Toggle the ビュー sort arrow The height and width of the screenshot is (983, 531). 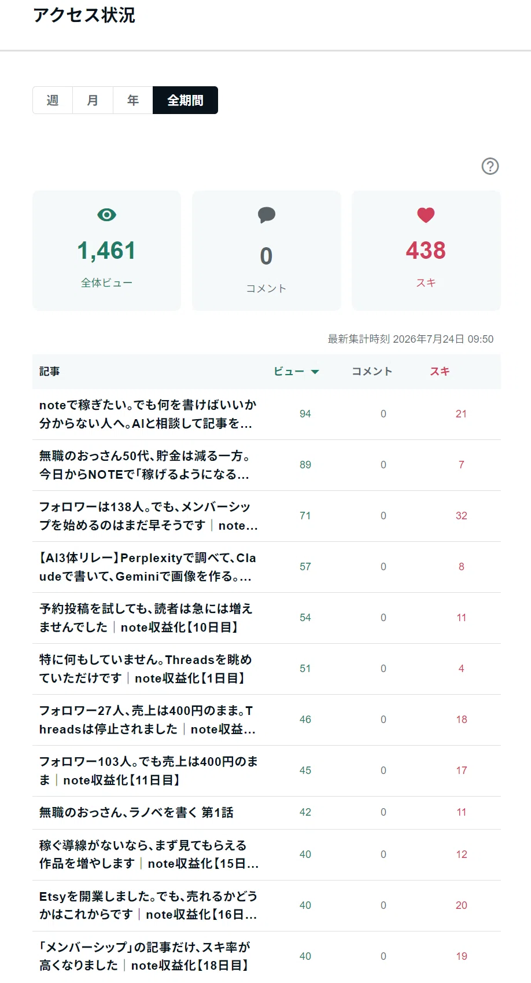pos(315,372)
